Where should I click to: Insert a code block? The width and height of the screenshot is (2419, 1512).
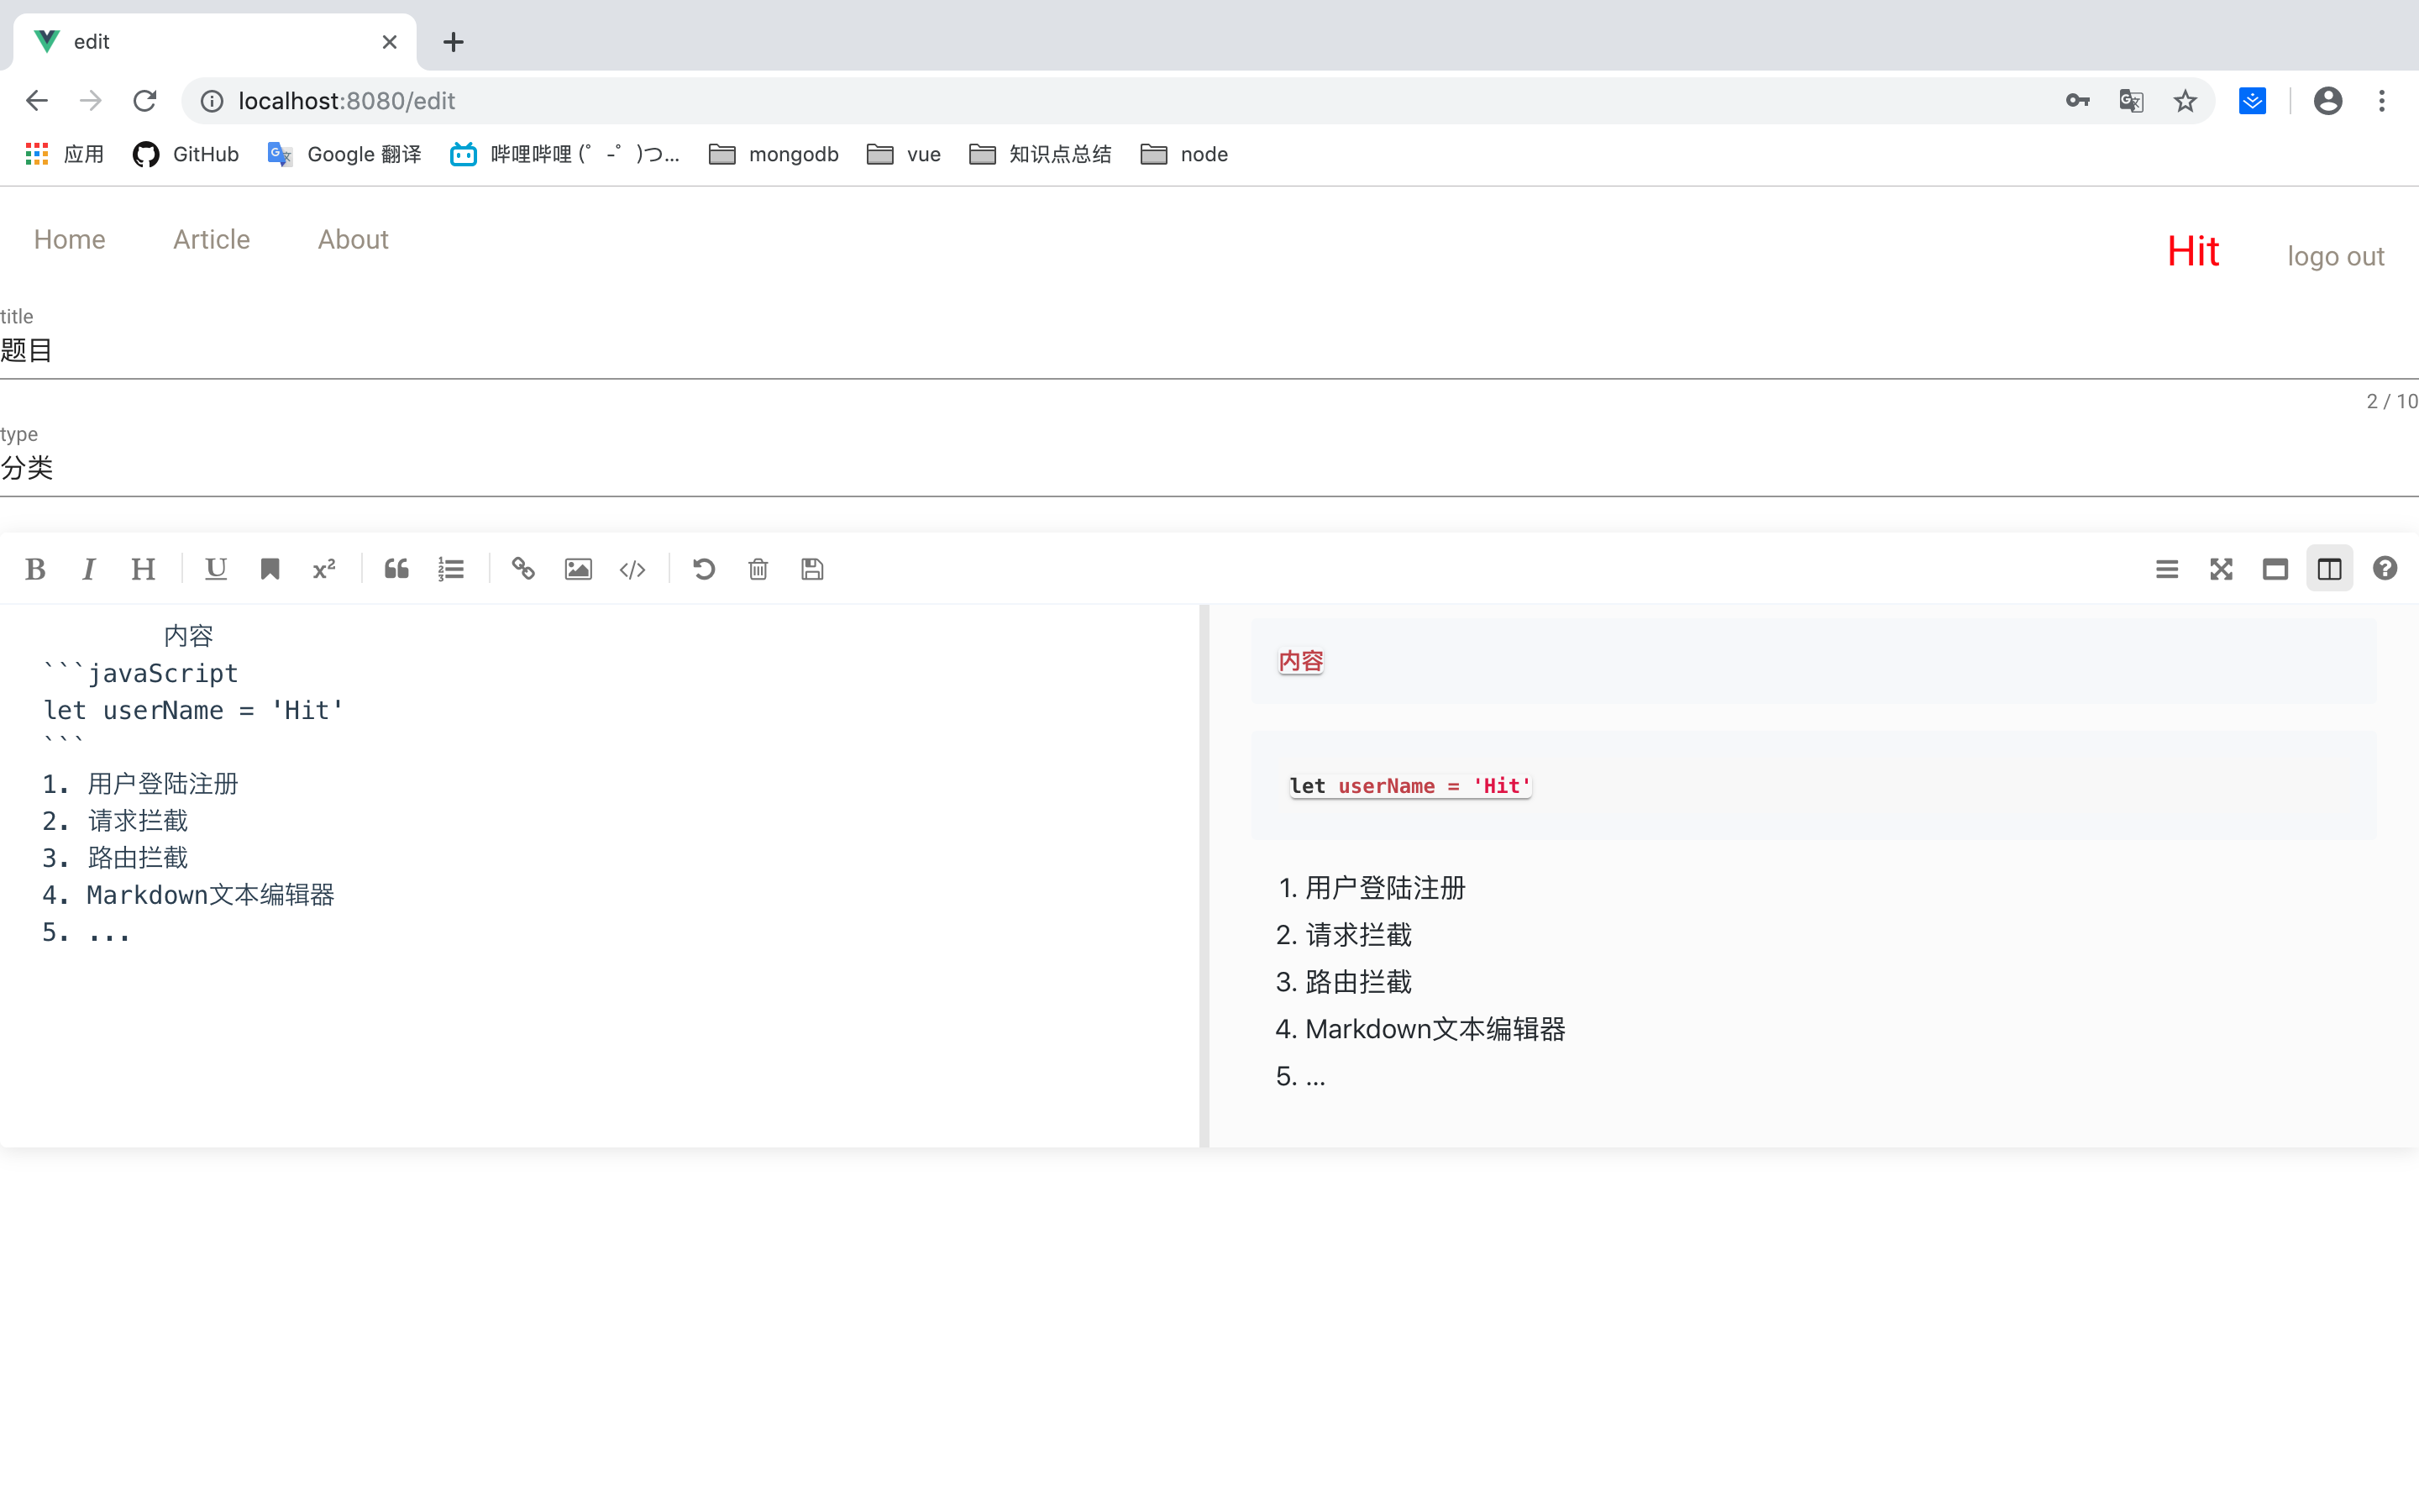(x=632, y=569)
